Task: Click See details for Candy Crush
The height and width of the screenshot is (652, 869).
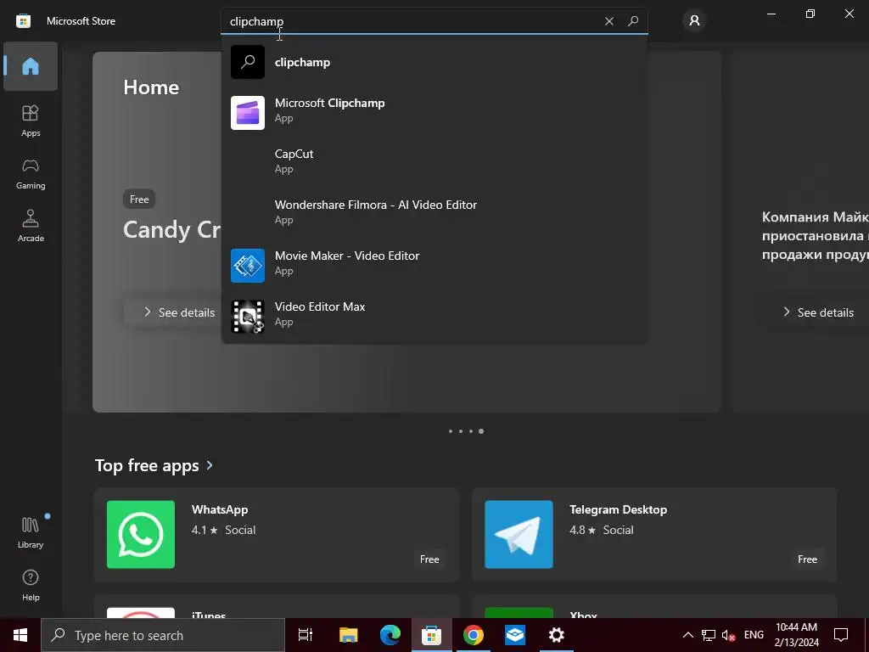Action: click(x=179, y=312)
